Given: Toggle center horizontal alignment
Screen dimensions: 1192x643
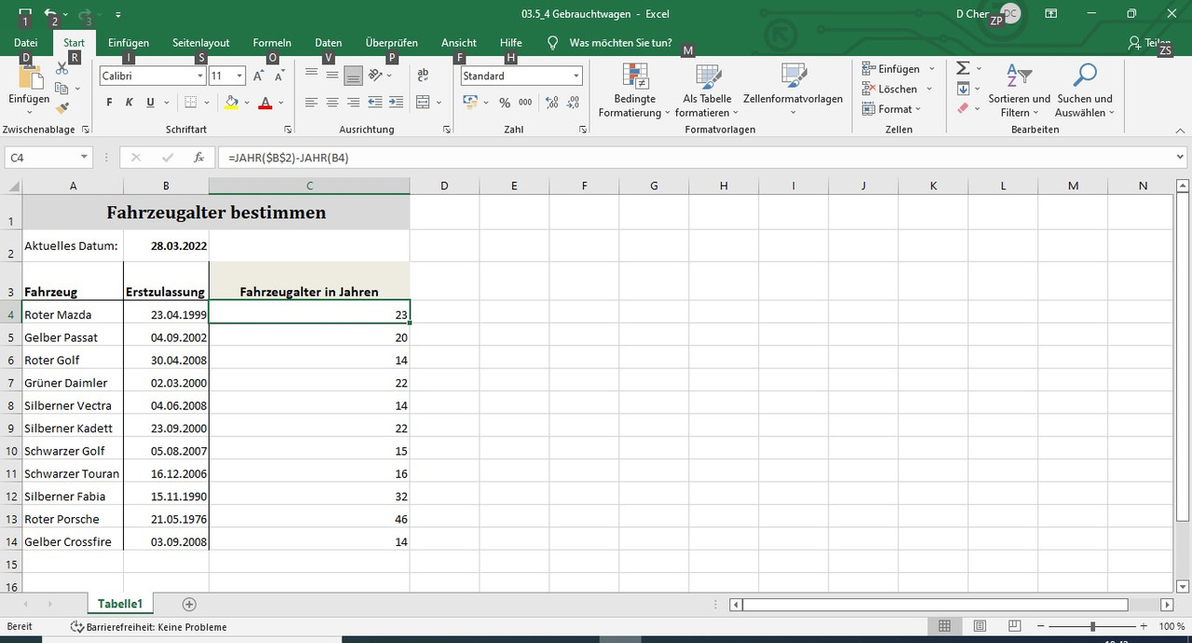Looking at the screenshot, I should [332, 103].
